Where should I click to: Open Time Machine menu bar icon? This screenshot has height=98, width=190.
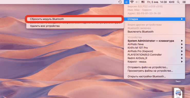pos(120,2)
